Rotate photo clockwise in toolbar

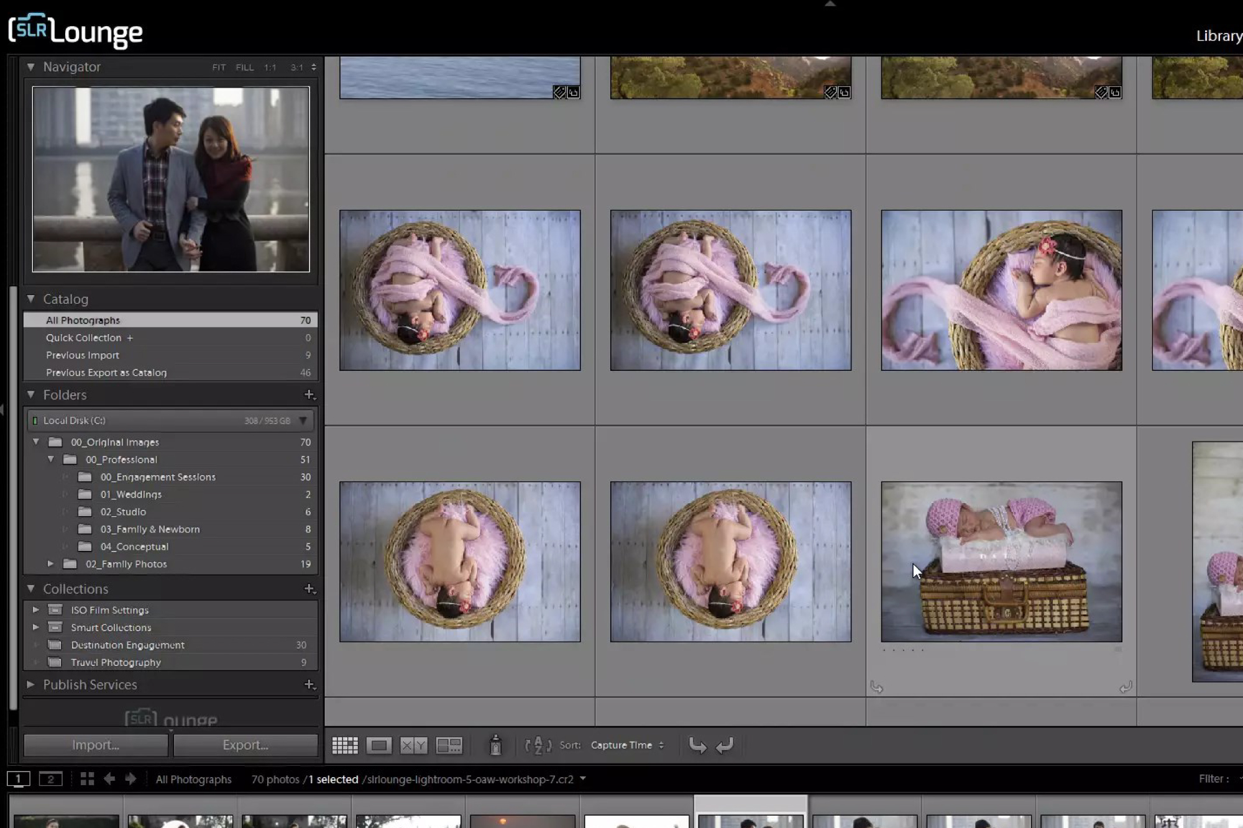[x=725, y=745]
